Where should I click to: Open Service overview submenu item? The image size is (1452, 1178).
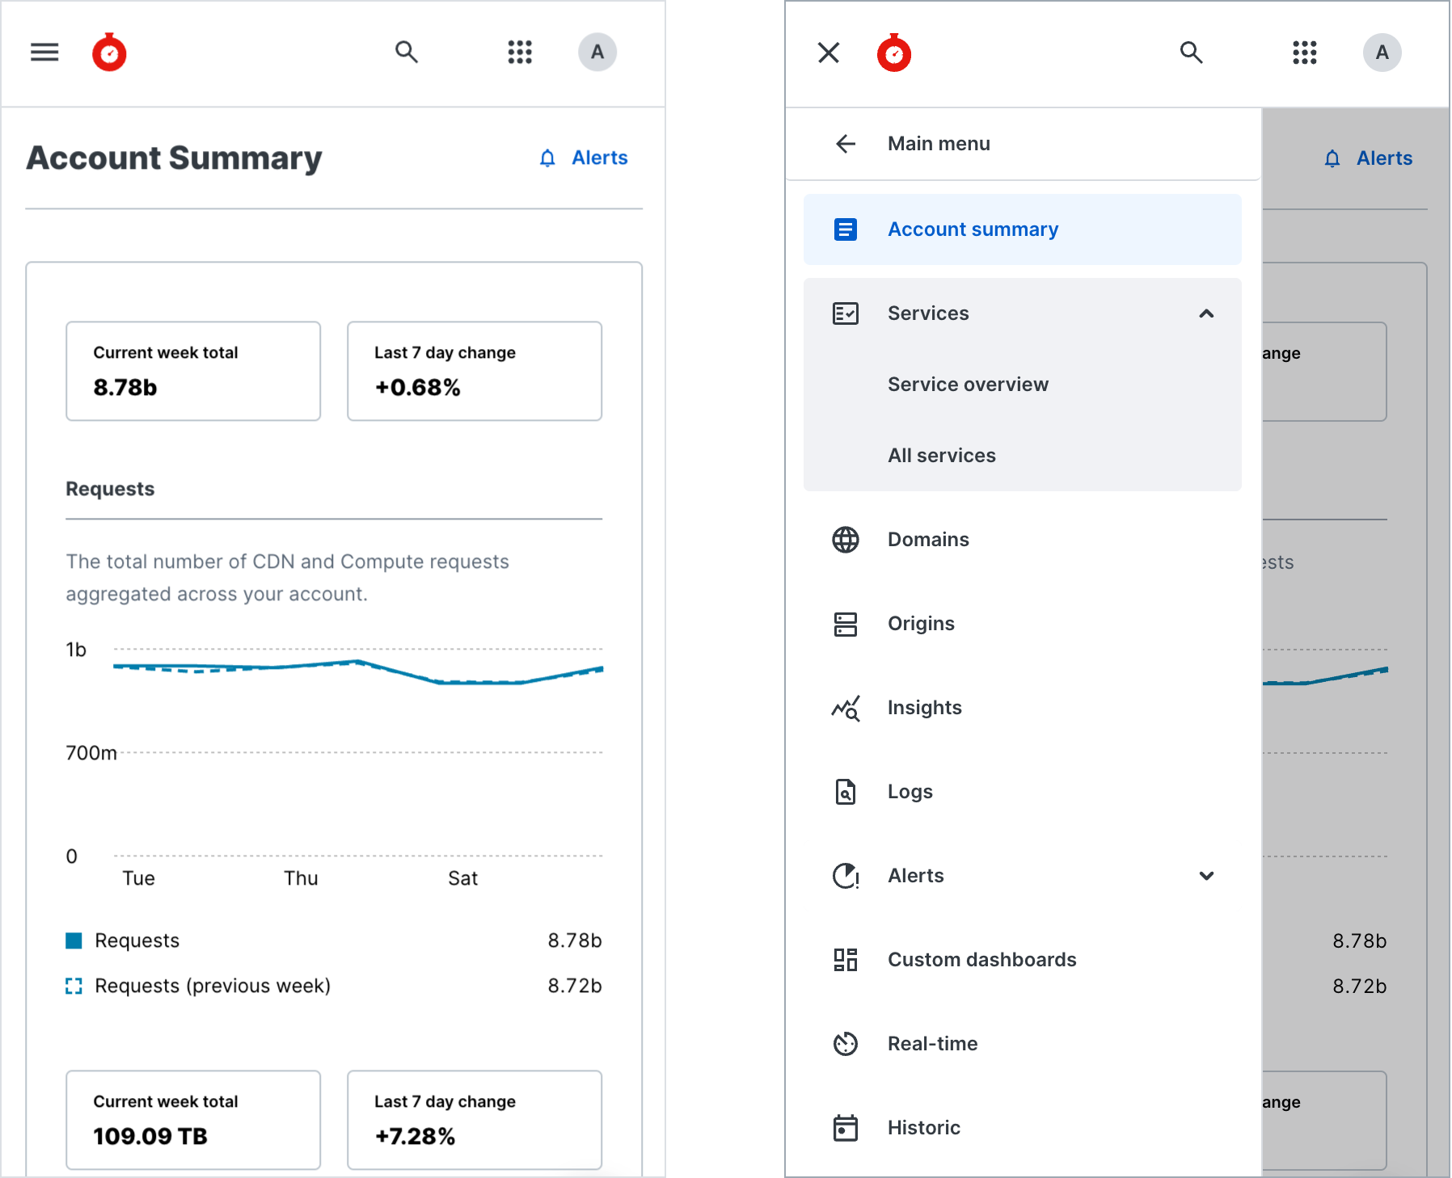(x=968, y=385)
